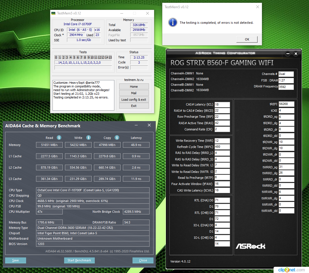This screenshot has width=309, height=273.
Task: Click the Time field showing 2:13.25
Action: click(x=139, y=57)
